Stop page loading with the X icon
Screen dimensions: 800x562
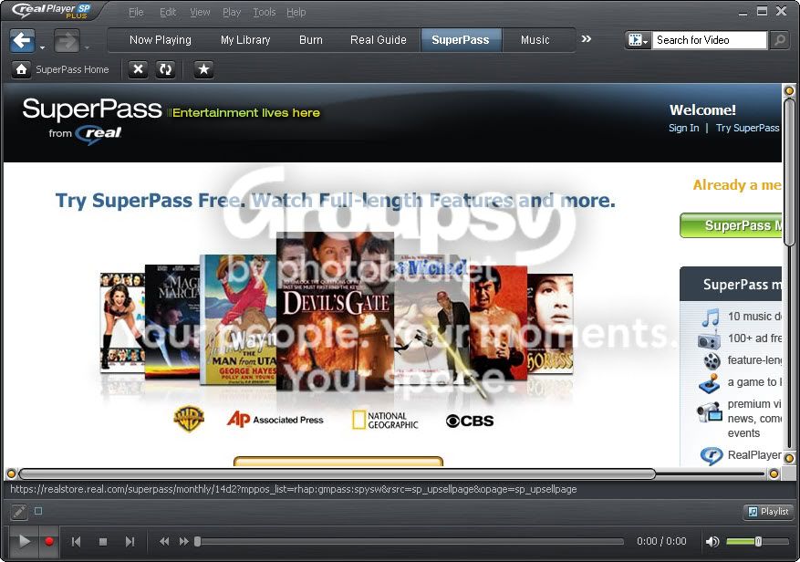pyautogui.click(x=138, y=69)
